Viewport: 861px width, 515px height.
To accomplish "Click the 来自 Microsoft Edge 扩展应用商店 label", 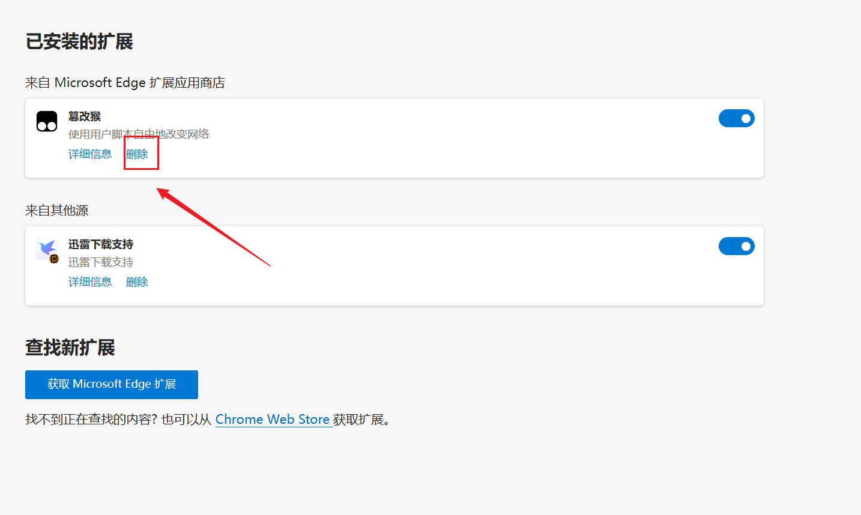I will pyautogui.click(x=125, y=83).
